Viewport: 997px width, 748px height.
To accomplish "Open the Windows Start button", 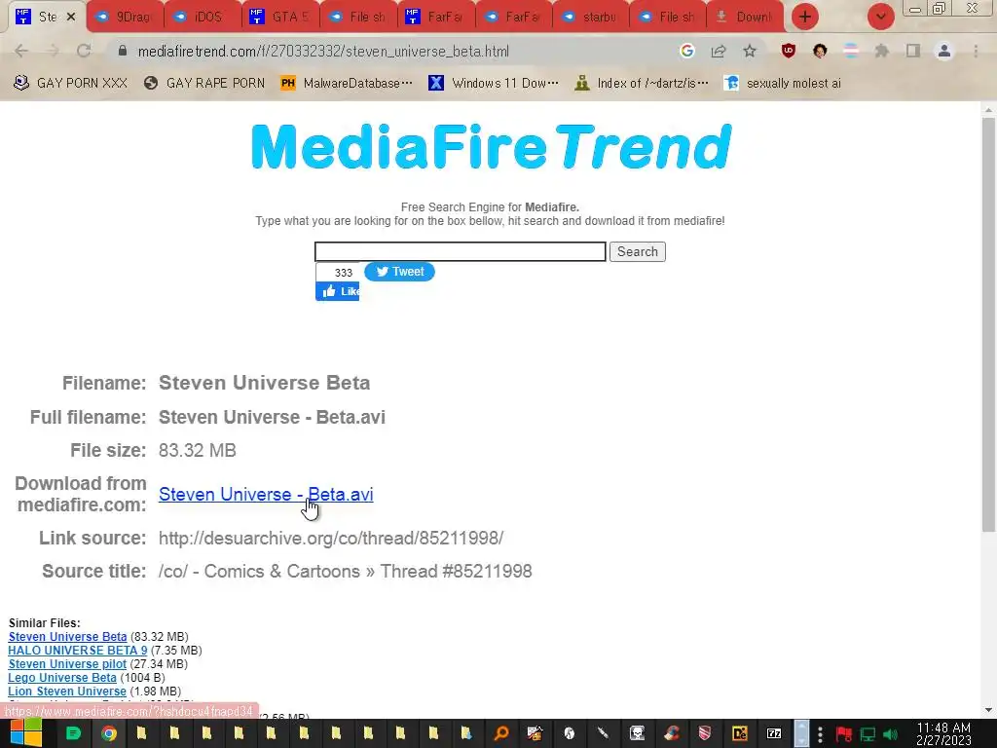I will [x=25, y=733].
